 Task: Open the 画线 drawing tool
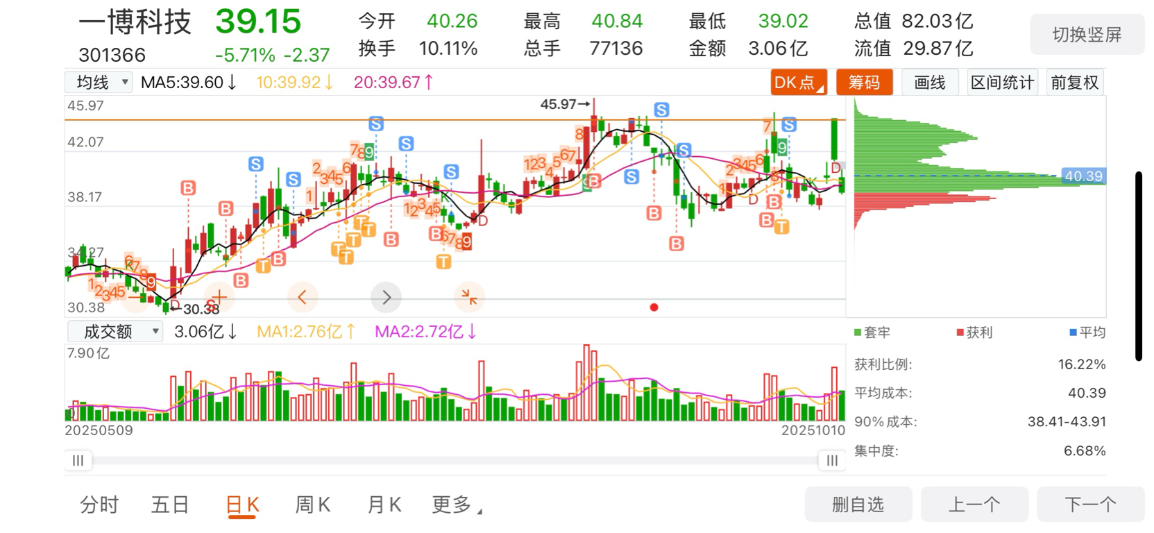(x=930, y=83)
